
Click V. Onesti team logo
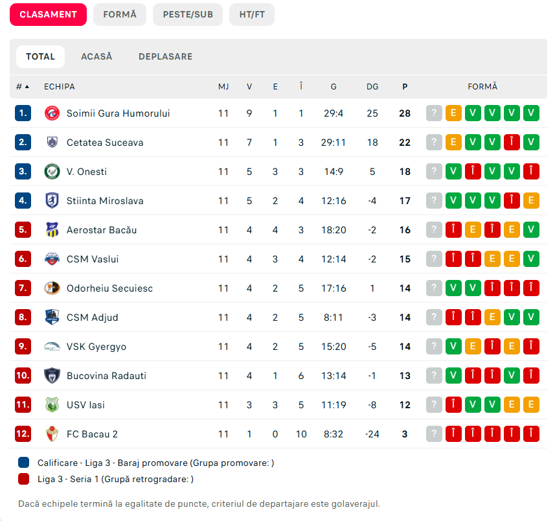52,172
